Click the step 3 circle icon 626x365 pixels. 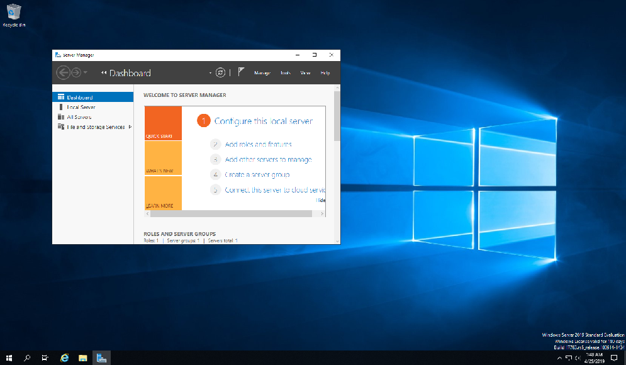(216, 159)
